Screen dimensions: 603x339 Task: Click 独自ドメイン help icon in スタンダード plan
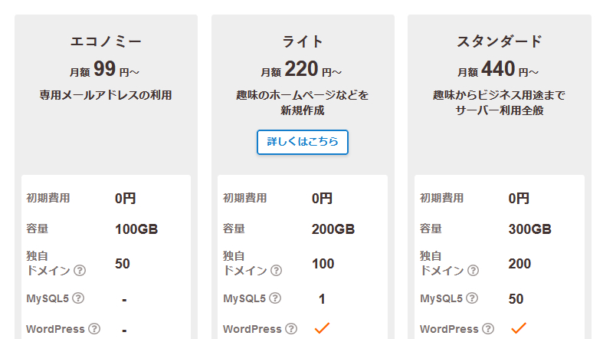pos(473,270)
